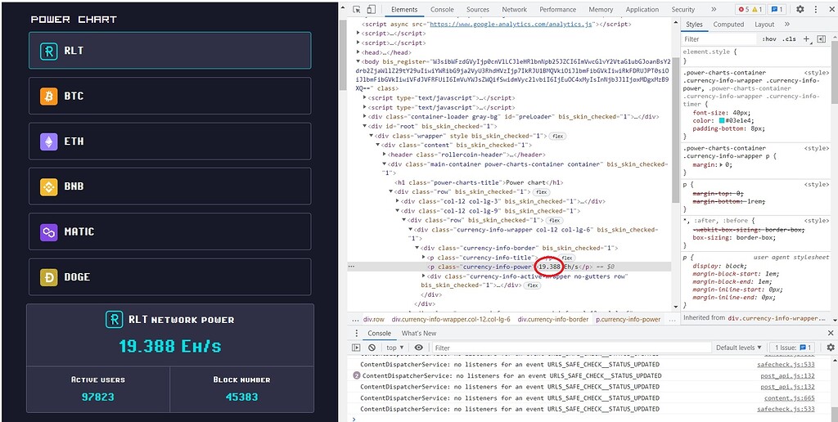The width and height of the screenshot is (838, 422).
Task: Click the red errors count badge
Action: (744, 10)
